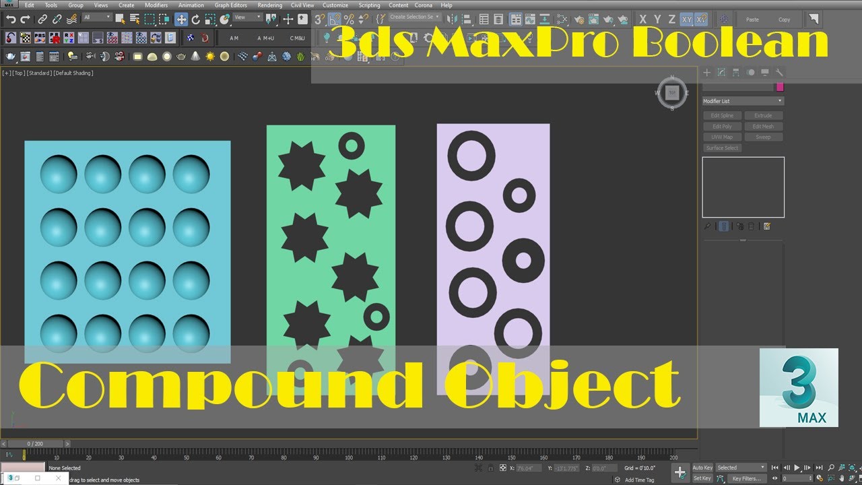Open Select by Name list icon
The height and width of the screenshot is (485, 862).
coord(135,19)
